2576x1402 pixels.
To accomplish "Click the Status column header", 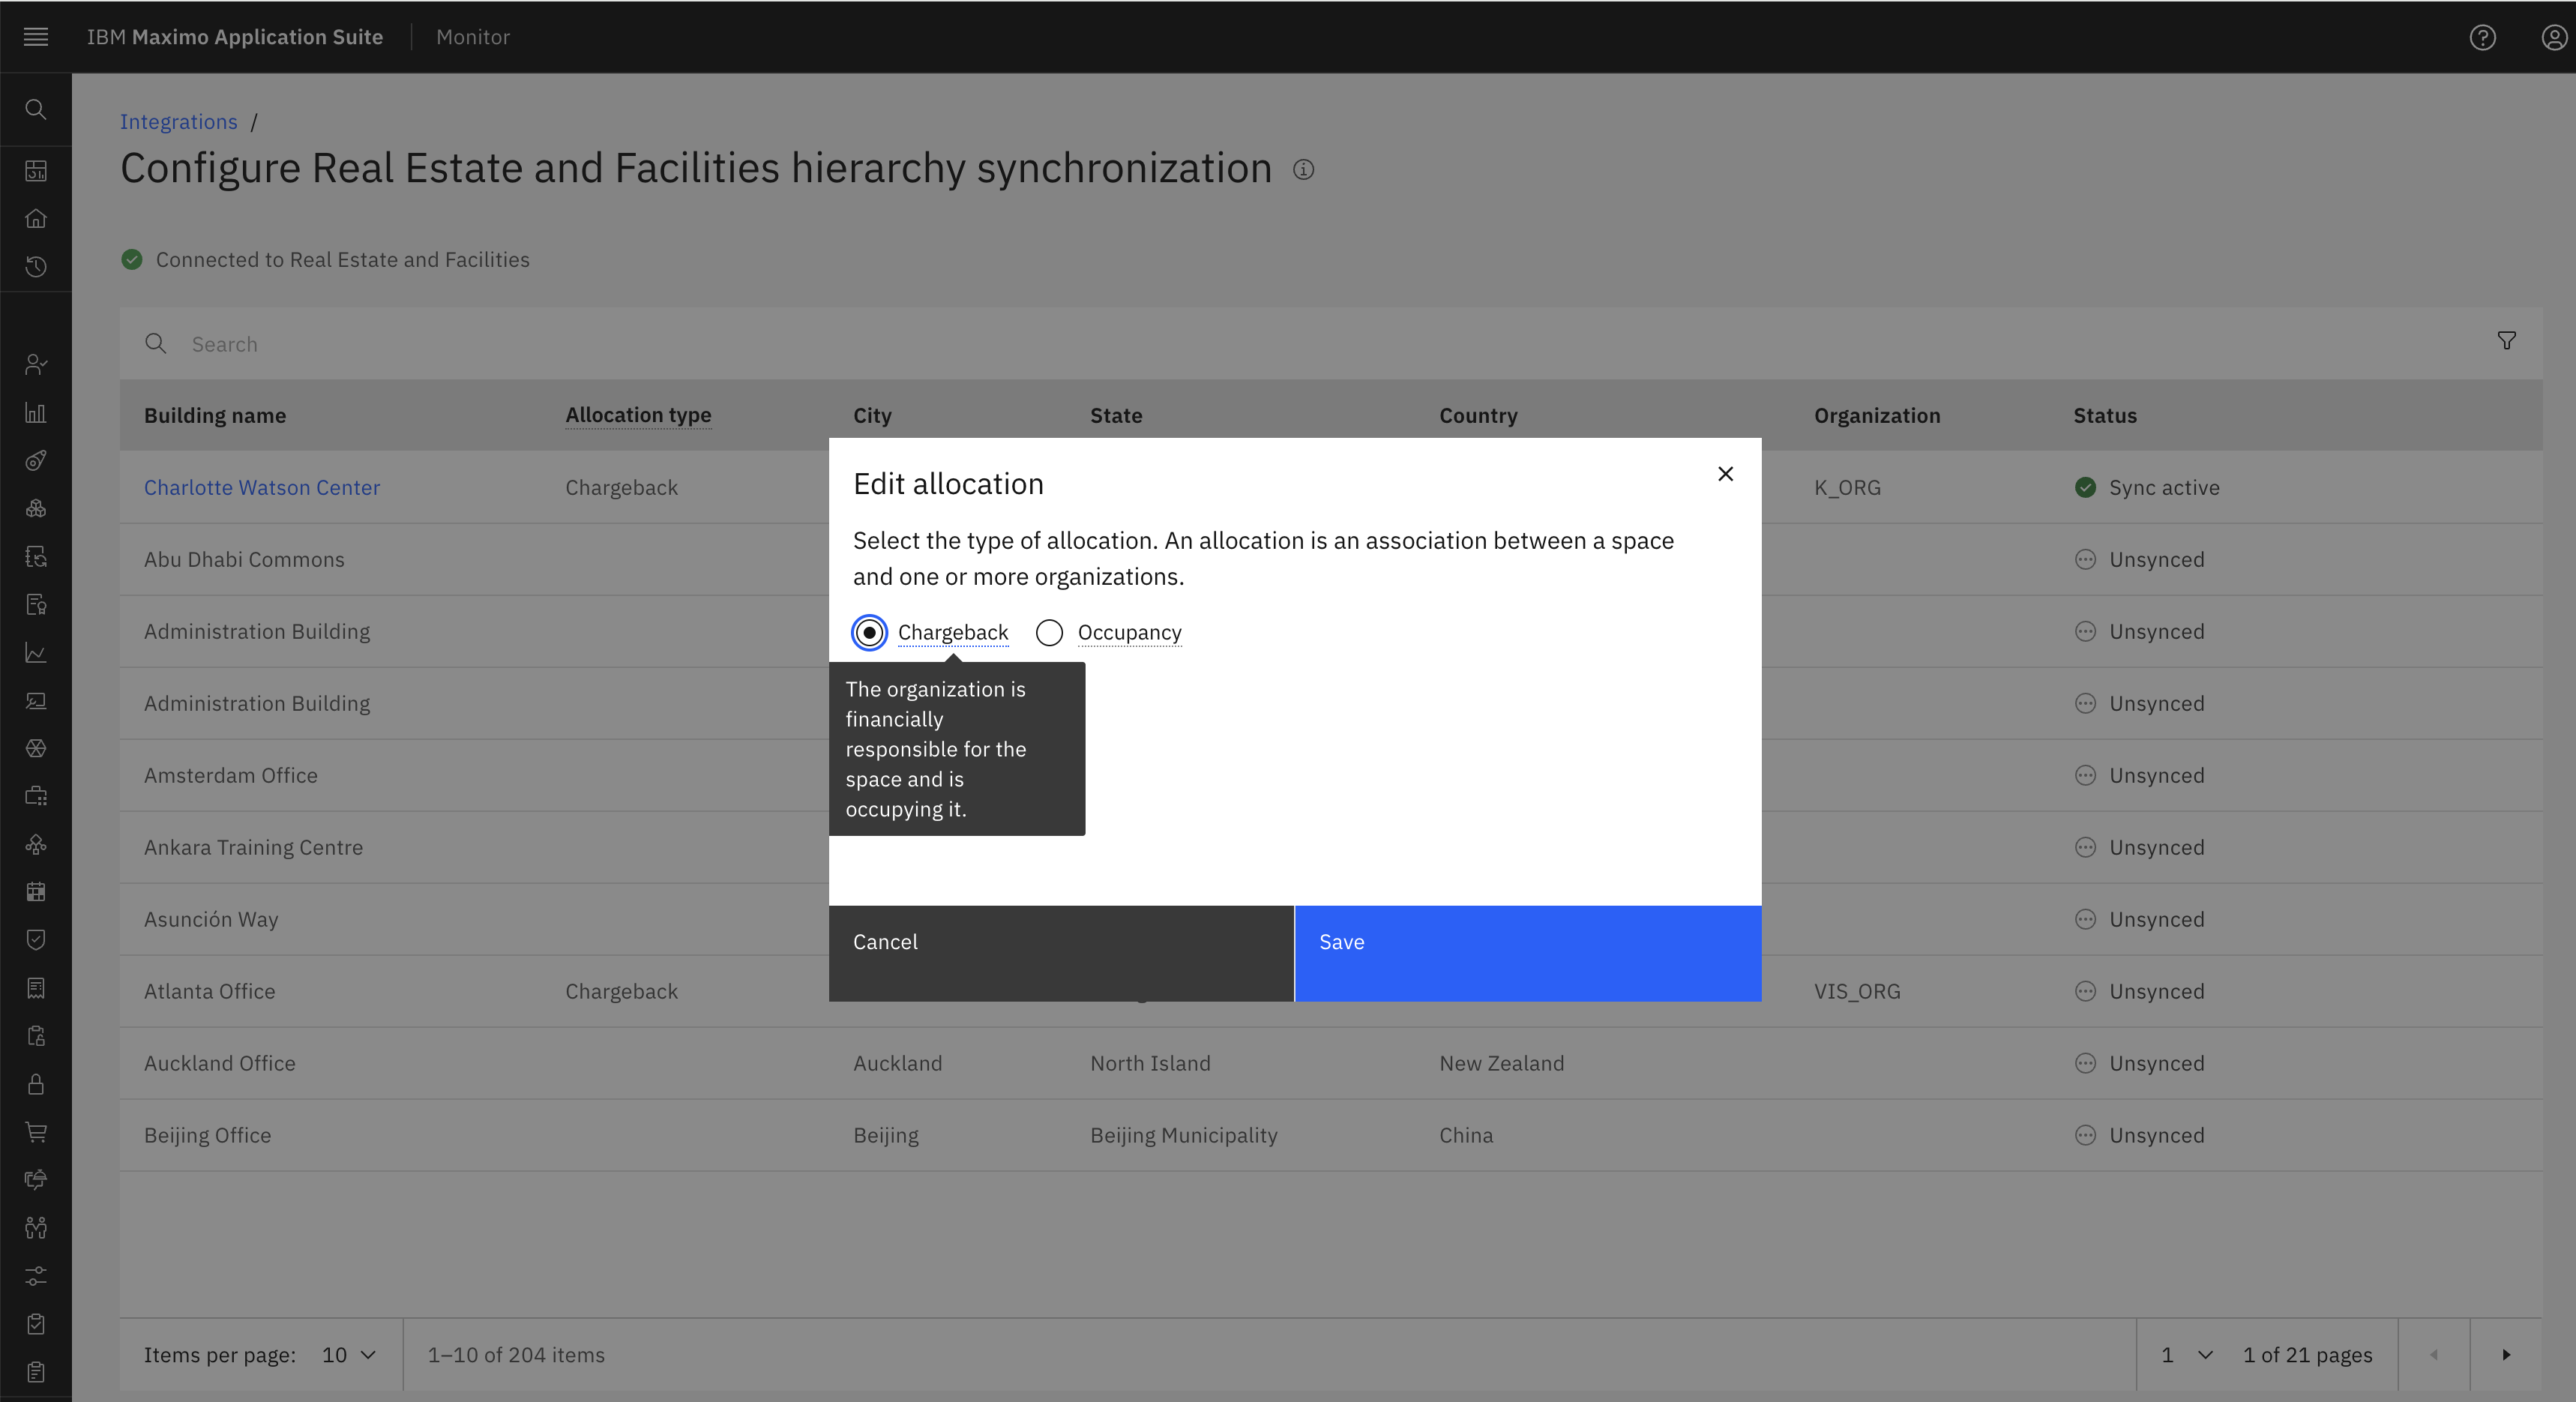I will [x=2104, y=416].
